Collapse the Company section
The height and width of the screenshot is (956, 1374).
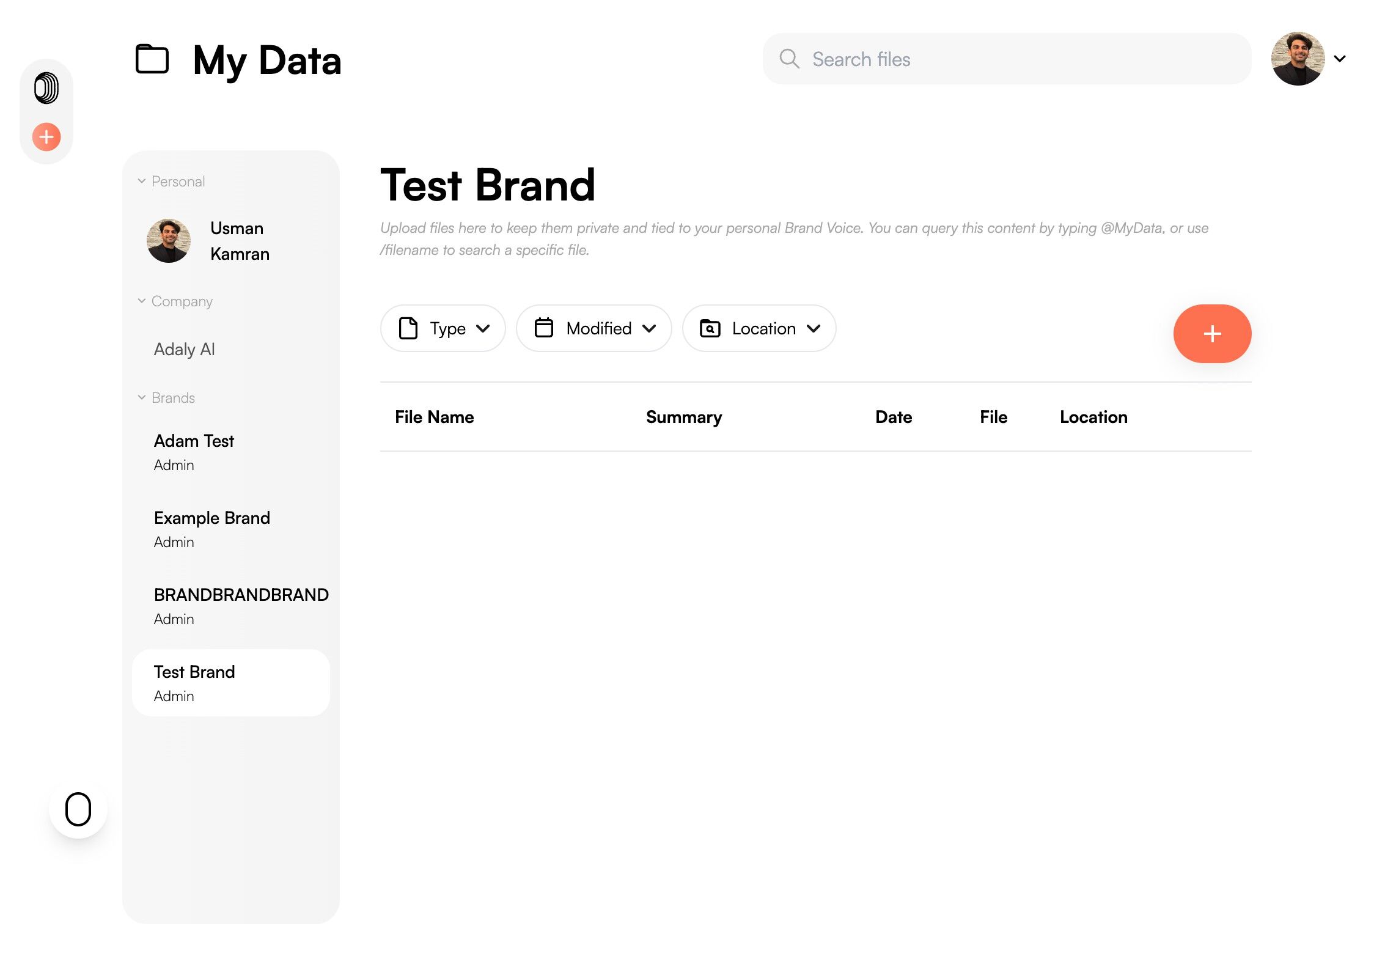(x=142, y=301)
